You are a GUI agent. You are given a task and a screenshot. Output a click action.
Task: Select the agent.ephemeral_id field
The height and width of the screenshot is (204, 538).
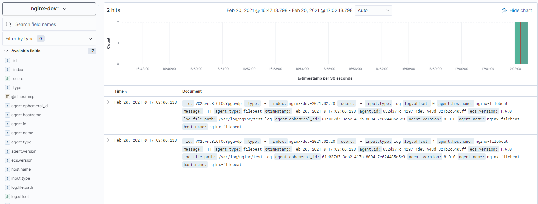(30, 106)
